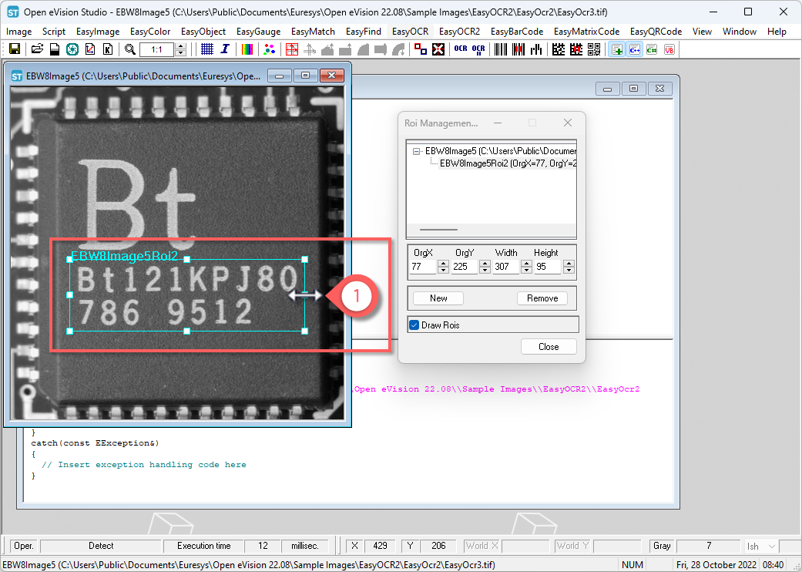Click the New button in Roi Management
Screen dimensions: 802x572
coord(438,298)
